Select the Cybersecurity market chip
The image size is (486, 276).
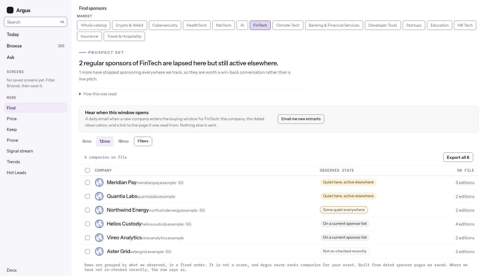pyautogui.click(x=165, y=25)
